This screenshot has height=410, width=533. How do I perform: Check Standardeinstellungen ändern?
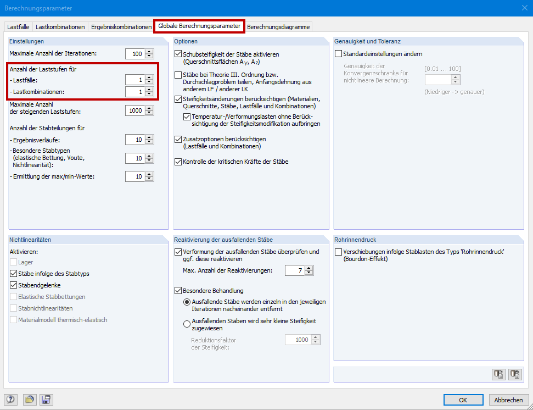339,53
